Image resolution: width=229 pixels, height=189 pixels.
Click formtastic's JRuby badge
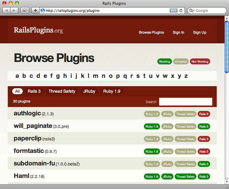click(167, 152)
